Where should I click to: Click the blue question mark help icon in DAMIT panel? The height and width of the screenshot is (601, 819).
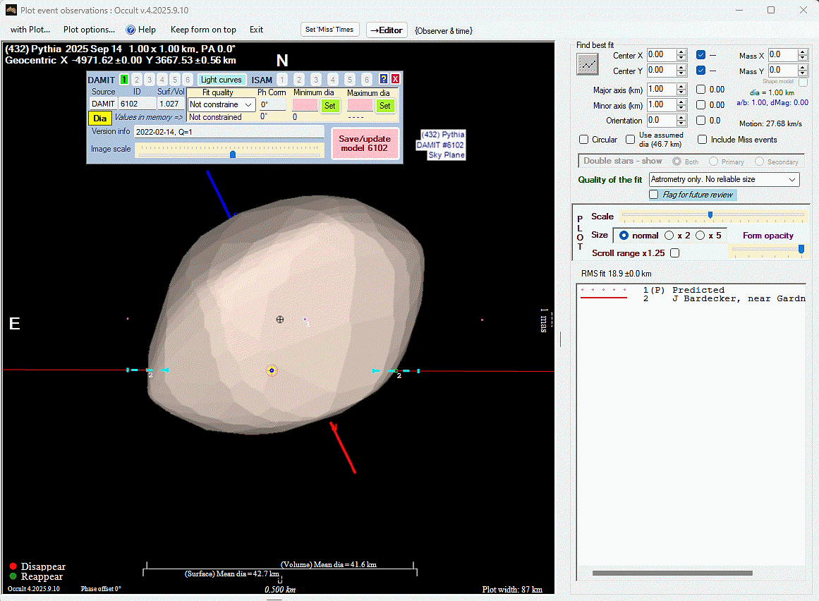click(x=384, y=79)
